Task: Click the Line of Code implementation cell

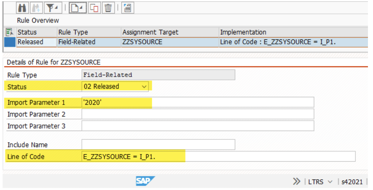Action: click(293, 42)
